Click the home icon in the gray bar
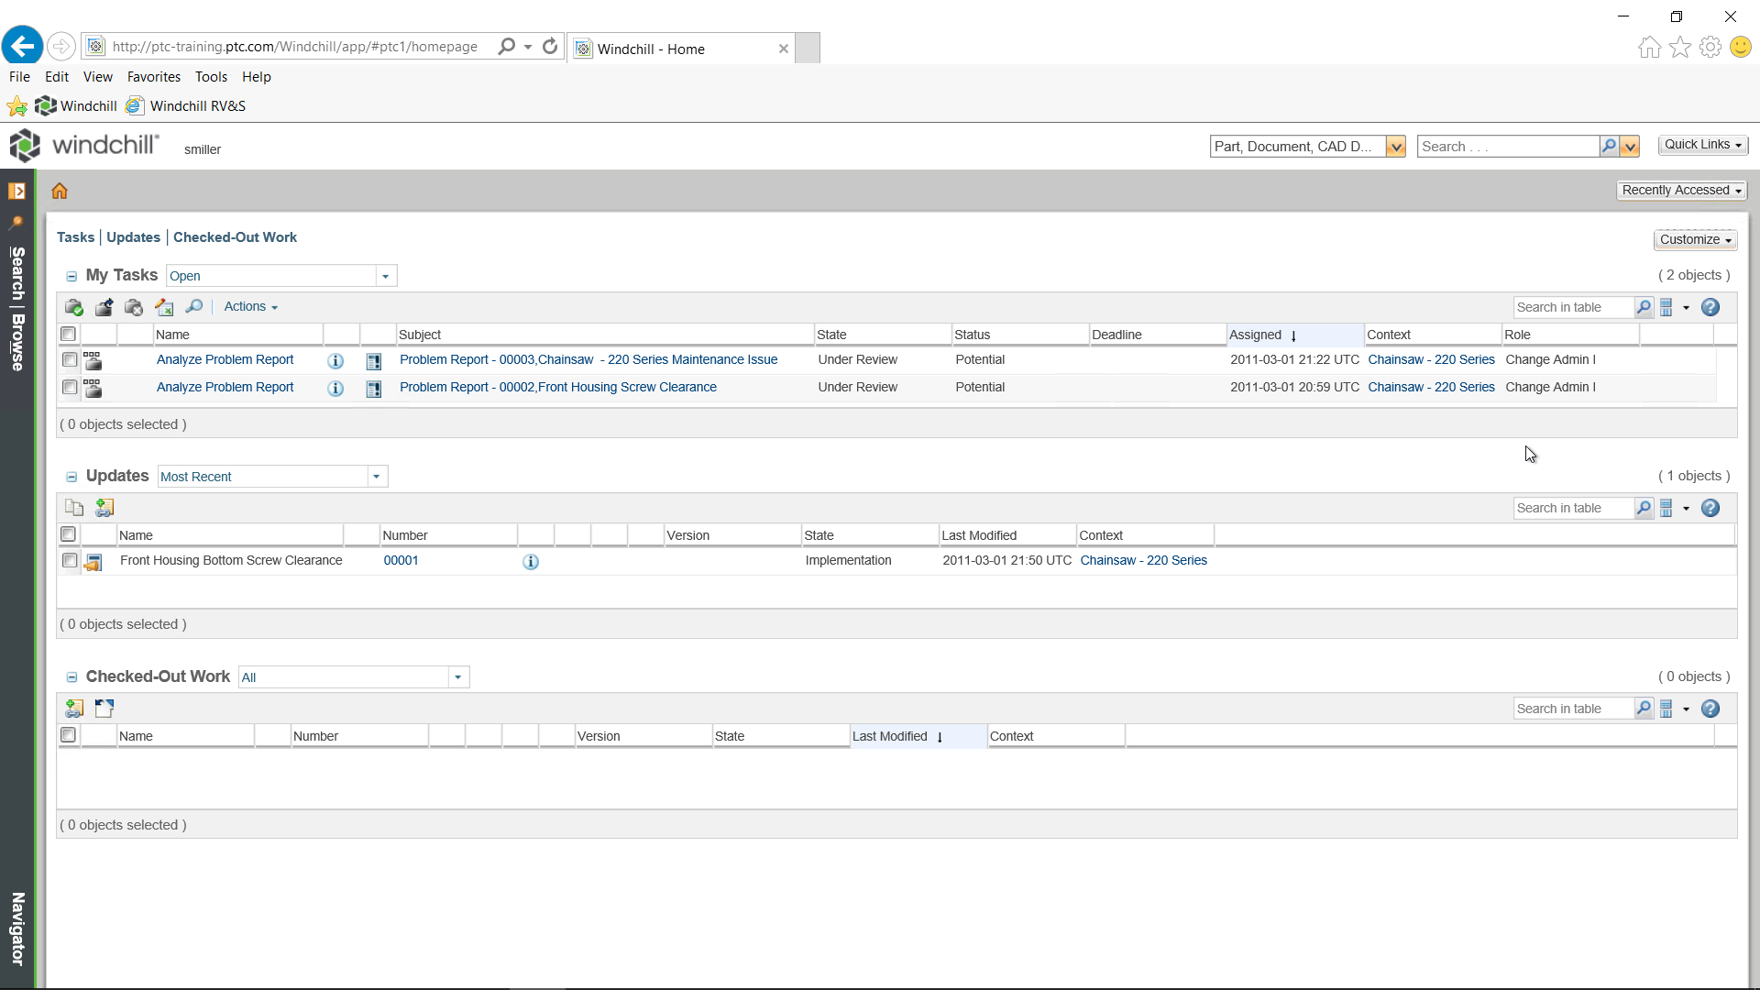The width and height of the screenshot is (1760, 990). coord(60,191)
